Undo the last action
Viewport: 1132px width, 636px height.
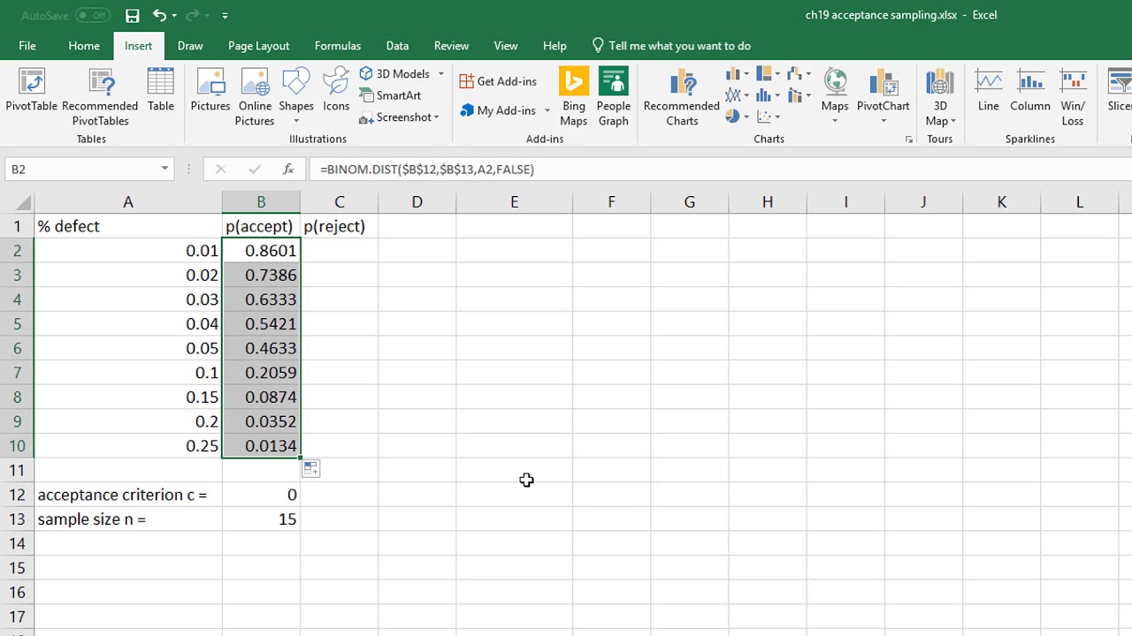pos(159,15)
